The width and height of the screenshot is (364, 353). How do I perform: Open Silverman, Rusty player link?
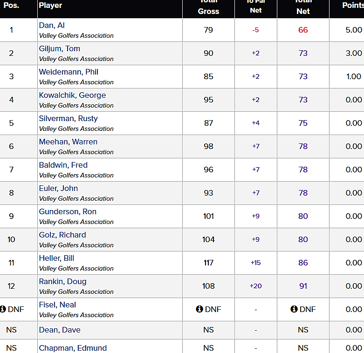68,119
